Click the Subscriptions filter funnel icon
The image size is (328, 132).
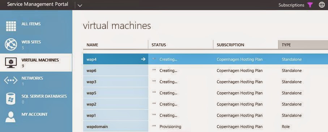pos(310,5)
